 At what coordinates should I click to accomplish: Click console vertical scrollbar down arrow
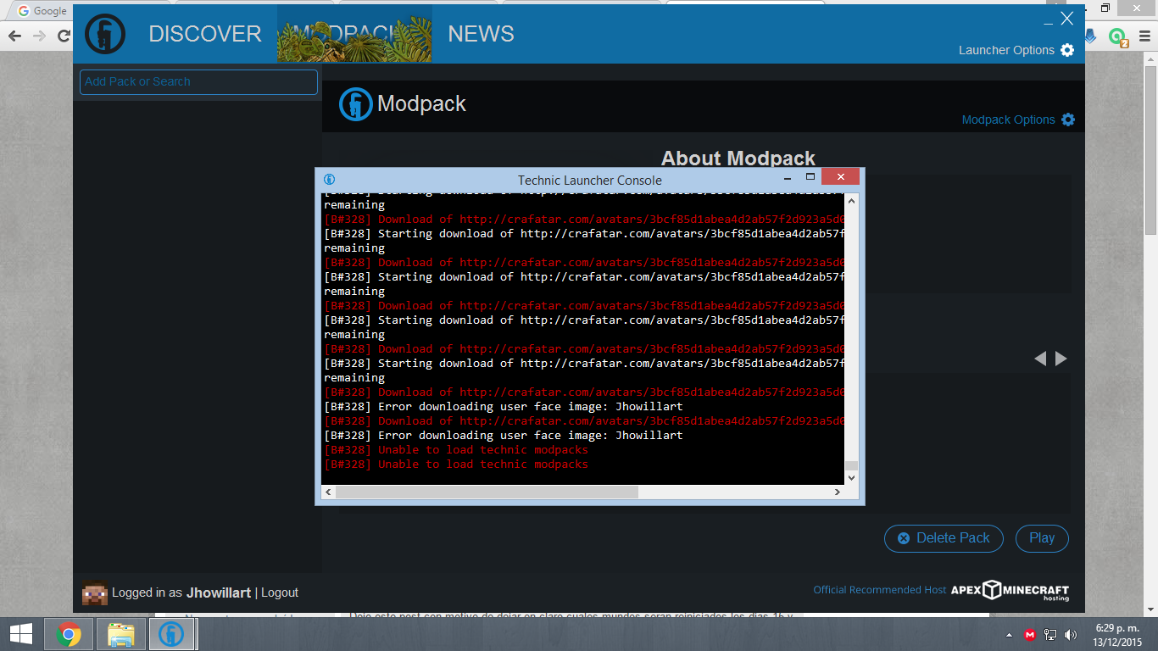click(x=852, y=478)
